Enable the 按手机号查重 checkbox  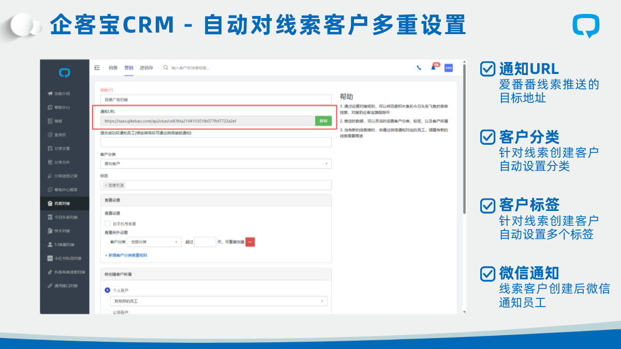[108, 224]
